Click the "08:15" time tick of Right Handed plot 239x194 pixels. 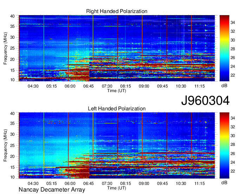click(x=125, y=86)
